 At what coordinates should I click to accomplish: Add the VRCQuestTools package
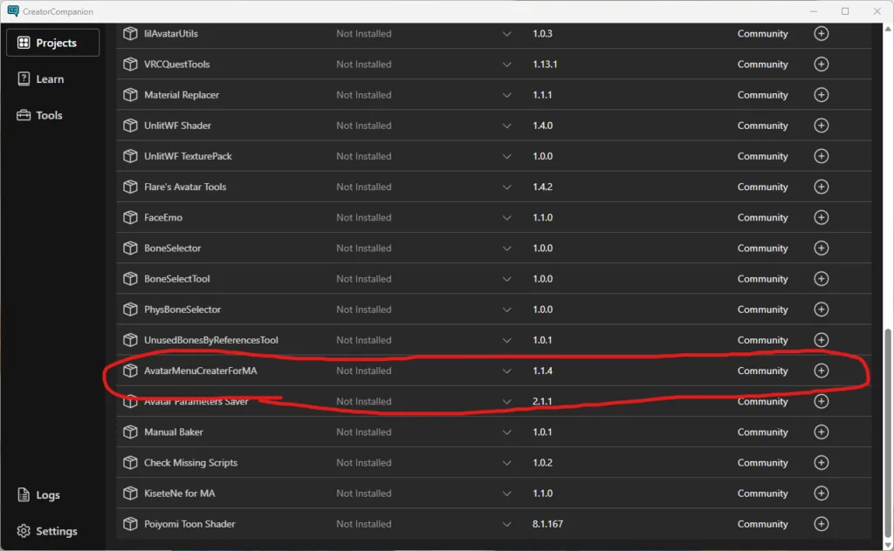point(821,65)
